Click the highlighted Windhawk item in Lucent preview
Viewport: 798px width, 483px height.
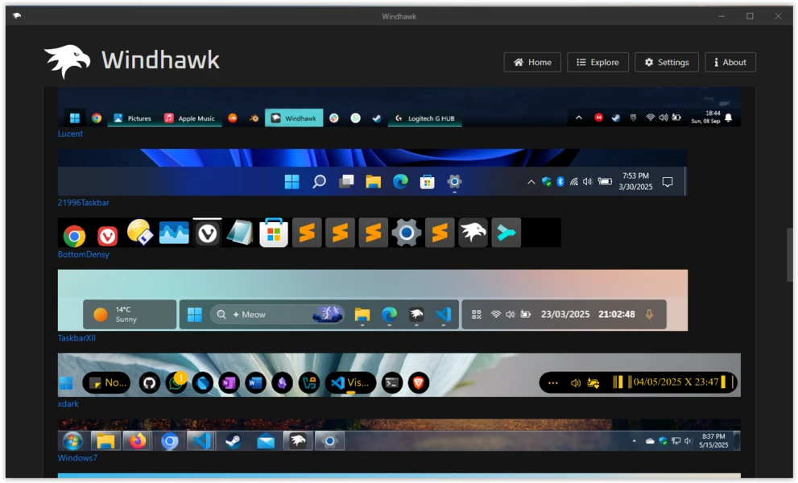click(294, 118)
